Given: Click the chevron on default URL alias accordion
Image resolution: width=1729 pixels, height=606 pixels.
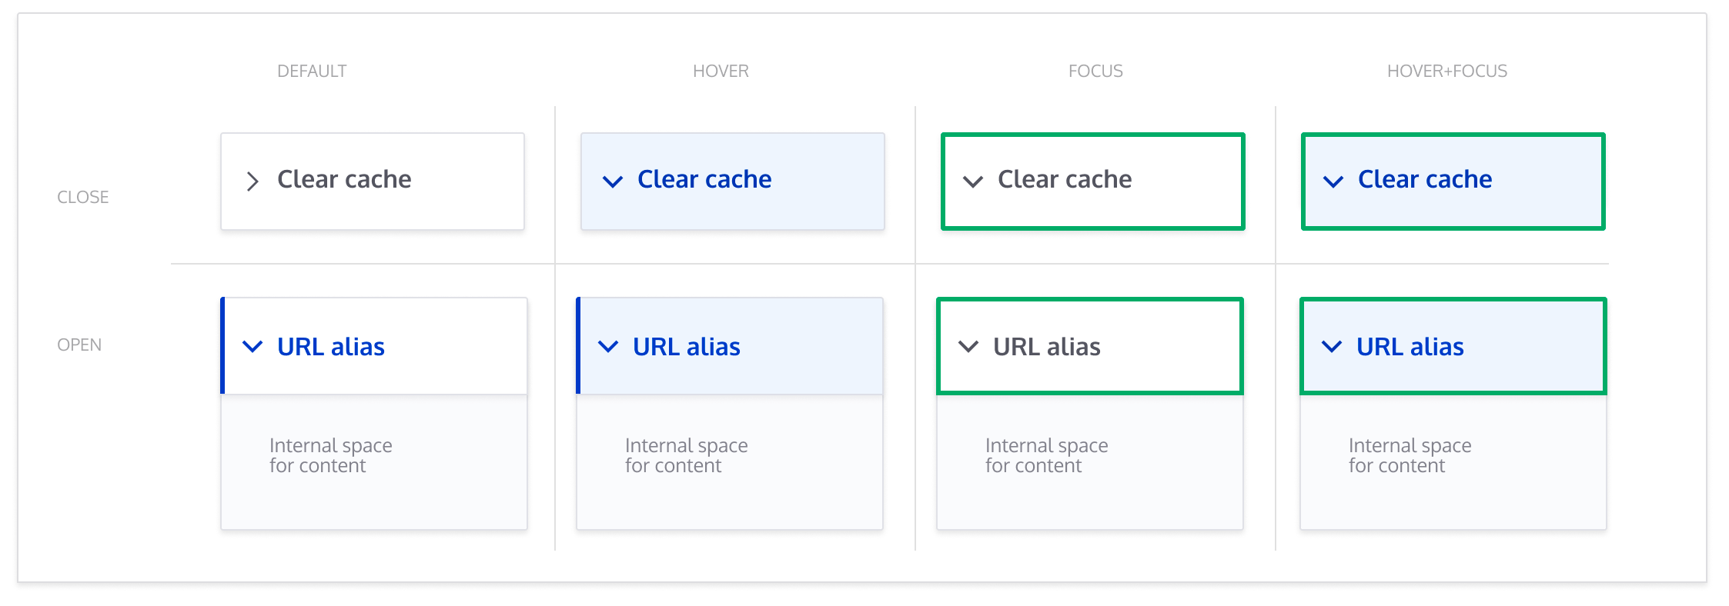Looking at the screenshot, I should [x=252, y=347].
